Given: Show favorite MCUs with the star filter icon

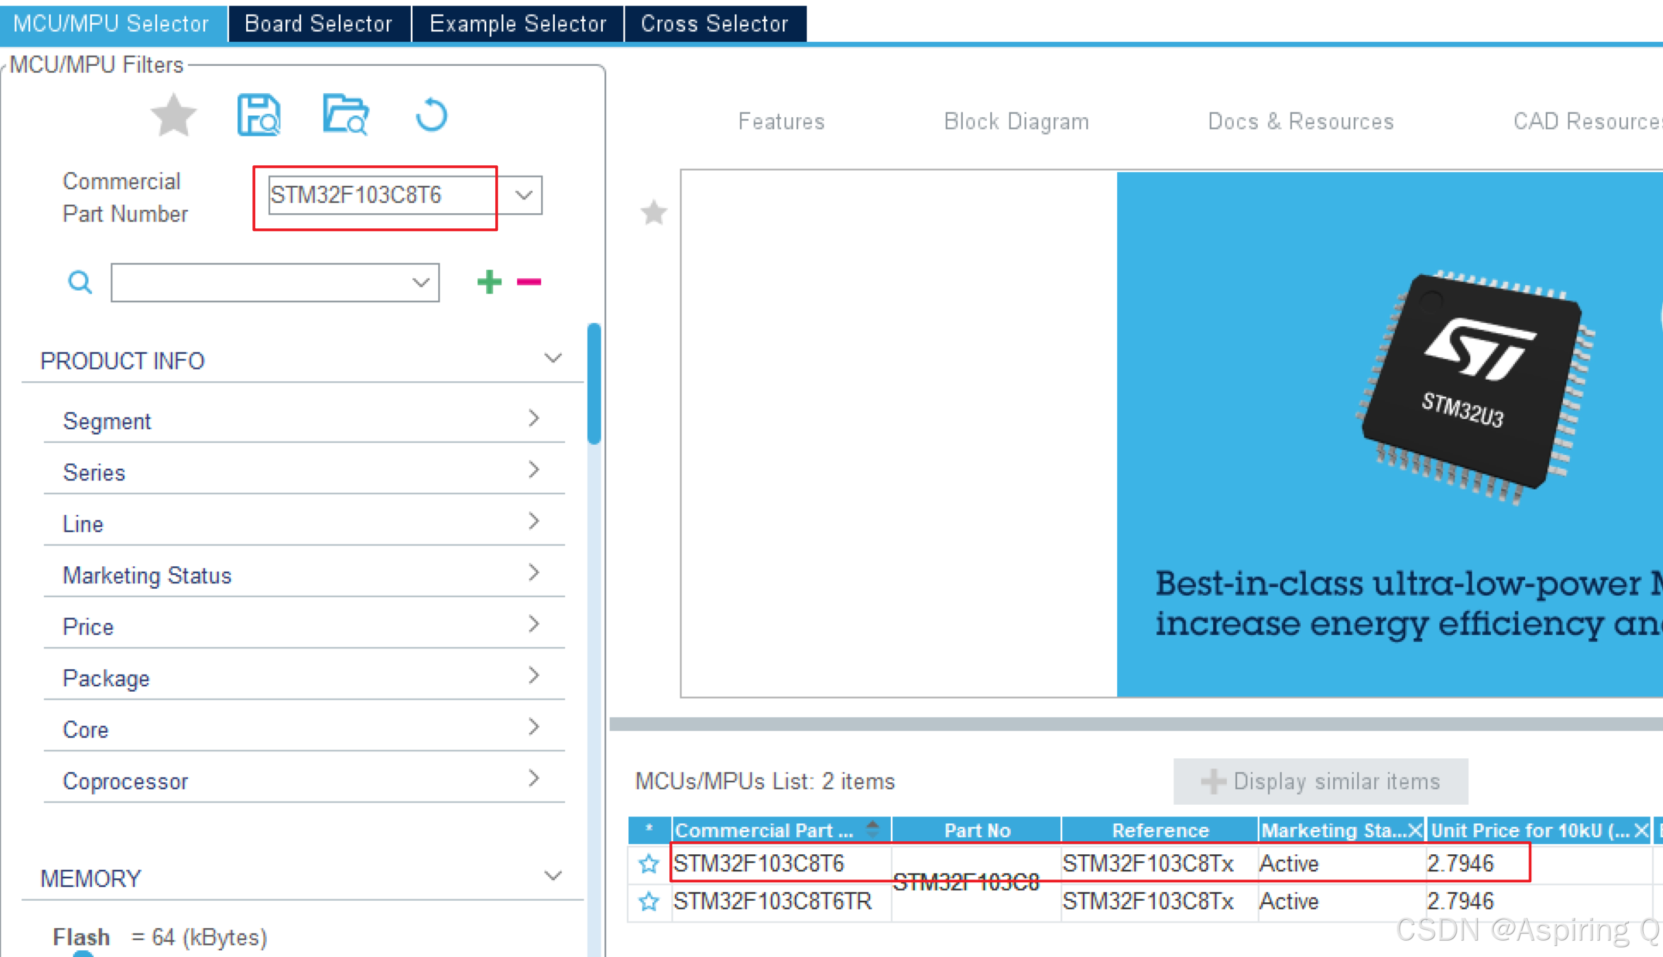Looking at the screenshot, I should point(174,115).
